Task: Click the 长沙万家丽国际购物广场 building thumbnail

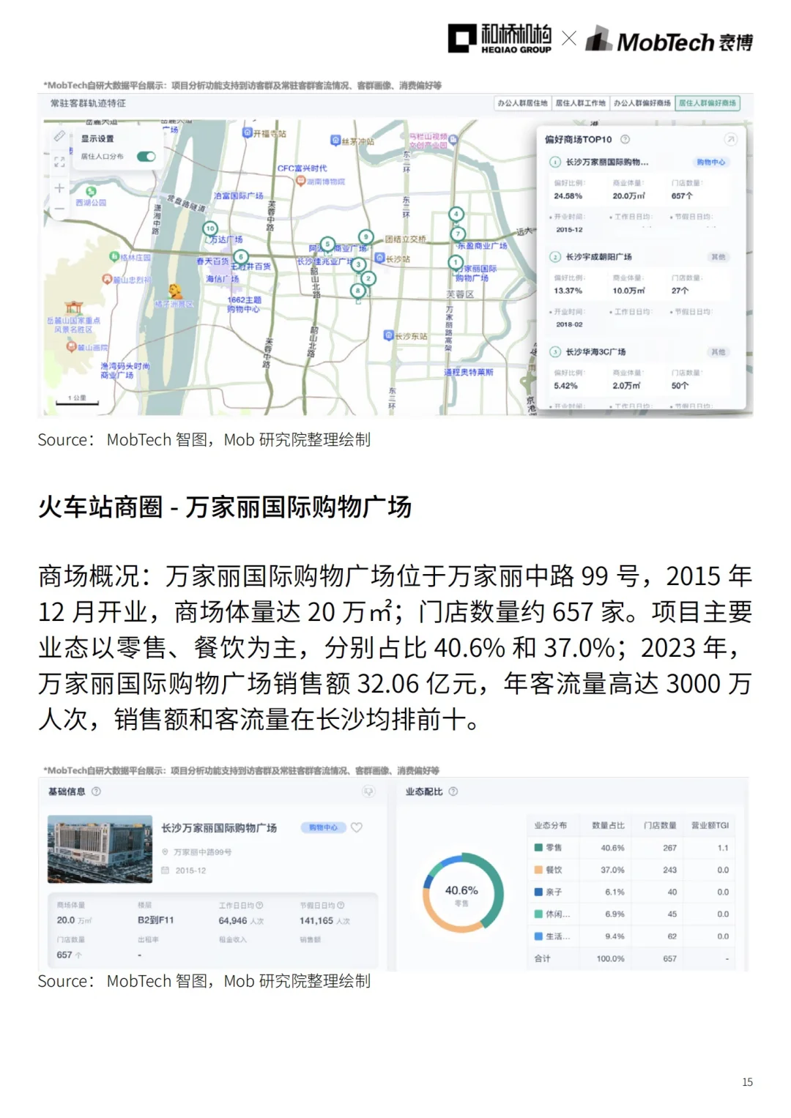Action: click(x=100, y=849)
